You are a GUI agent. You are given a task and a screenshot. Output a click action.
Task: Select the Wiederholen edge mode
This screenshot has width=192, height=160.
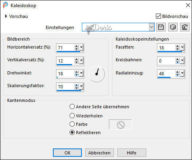tap(72, 116)
